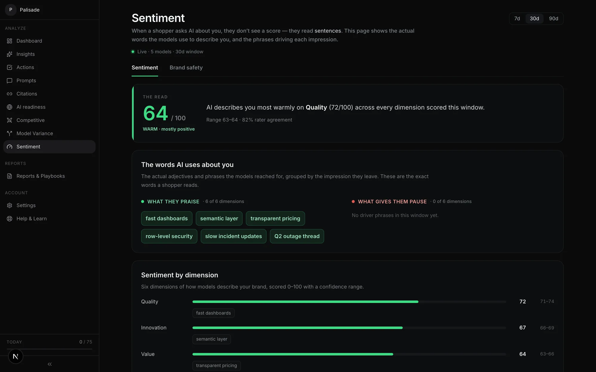Screen dimensions: 596x372
Task: Select the 7d time range
Action: point(517,18)
